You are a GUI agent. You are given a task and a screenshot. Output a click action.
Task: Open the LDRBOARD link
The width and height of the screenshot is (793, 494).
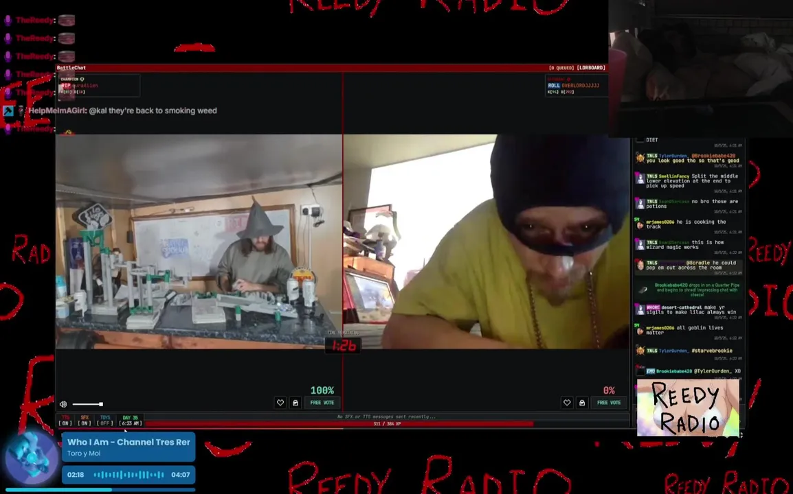click(x=591, y=68)
